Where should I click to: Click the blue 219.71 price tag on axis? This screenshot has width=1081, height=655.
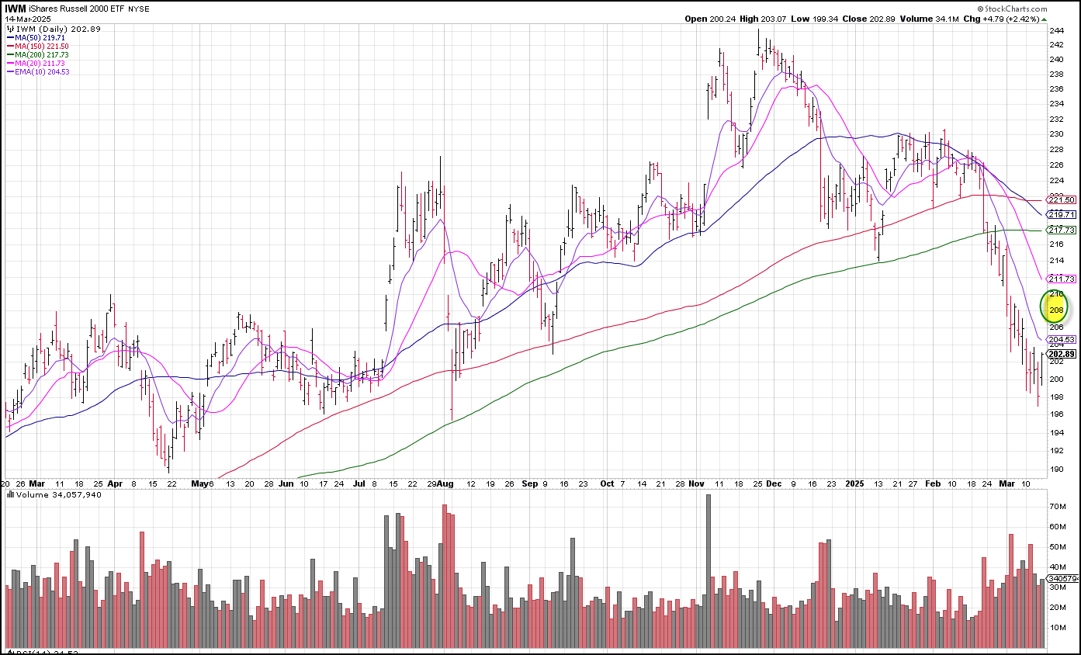[x=1060, y=214]
